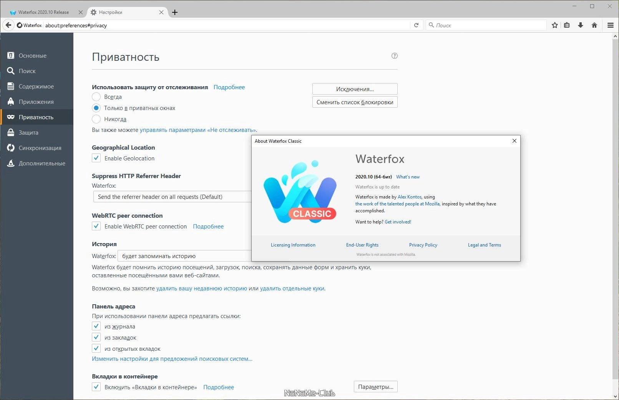Toggle Enable WebRTC peer connection checkbox
Screen dimensions: 619x400
tap(96, 226)
